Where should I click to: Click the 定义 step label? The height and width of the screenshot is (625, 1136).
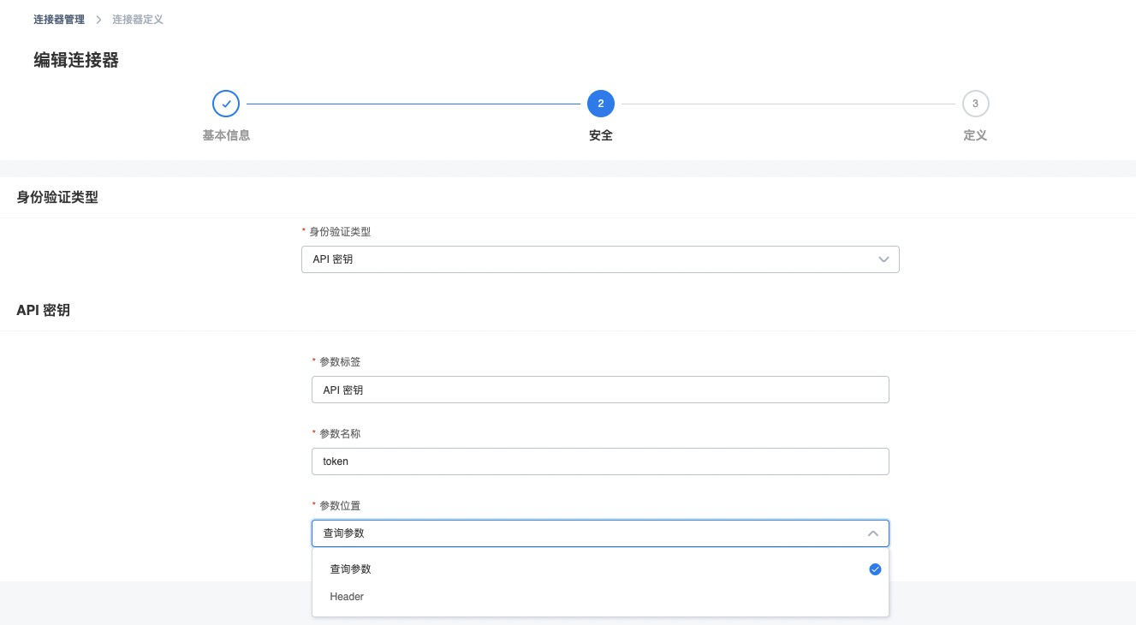975,135
